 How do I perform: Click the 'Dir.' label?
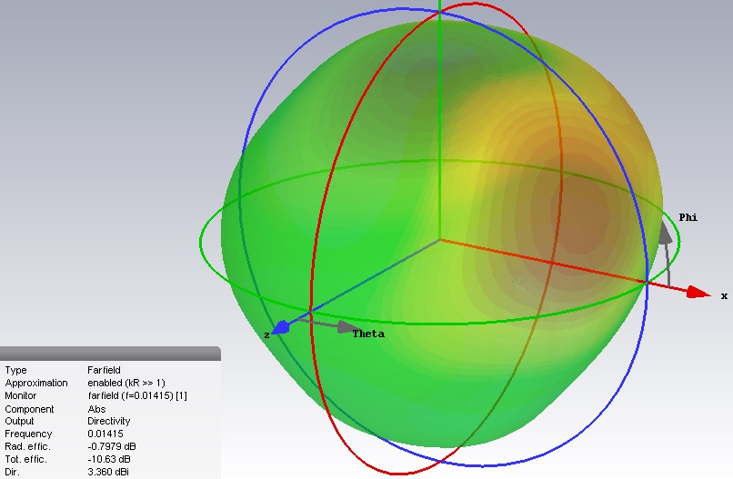12,472
